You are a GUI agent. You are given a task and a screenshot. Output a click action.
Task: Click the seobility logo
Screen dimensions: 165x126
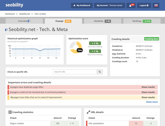[x=14, y=5]
